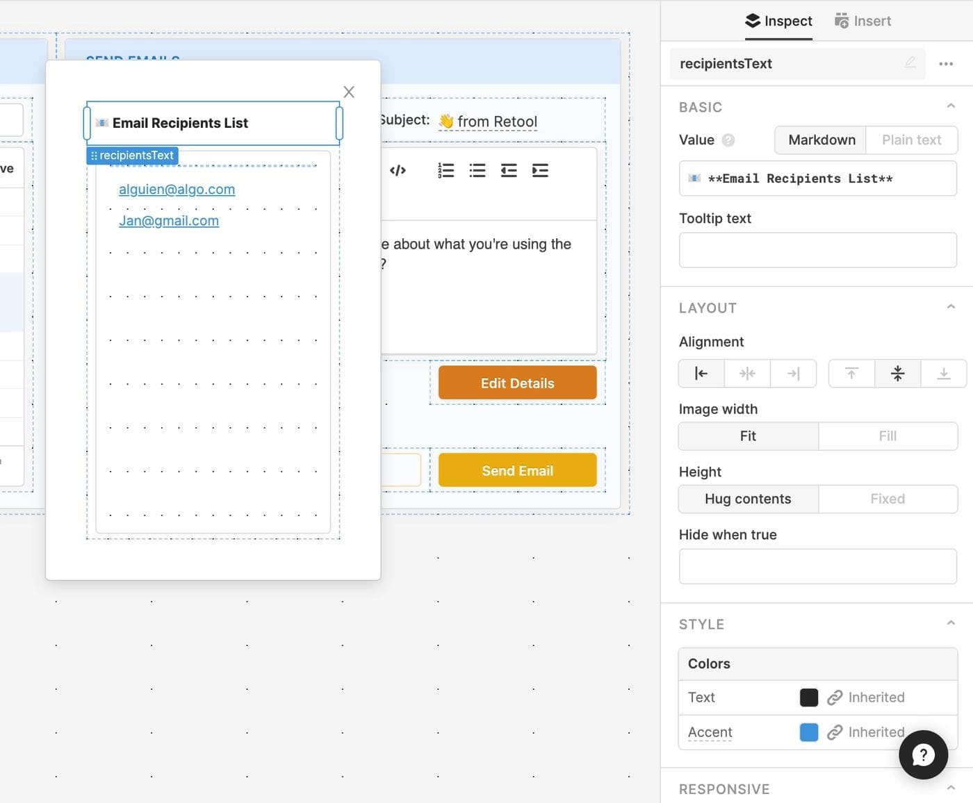Click the indent icon in editor toolbar

click(x=540, y=170)
